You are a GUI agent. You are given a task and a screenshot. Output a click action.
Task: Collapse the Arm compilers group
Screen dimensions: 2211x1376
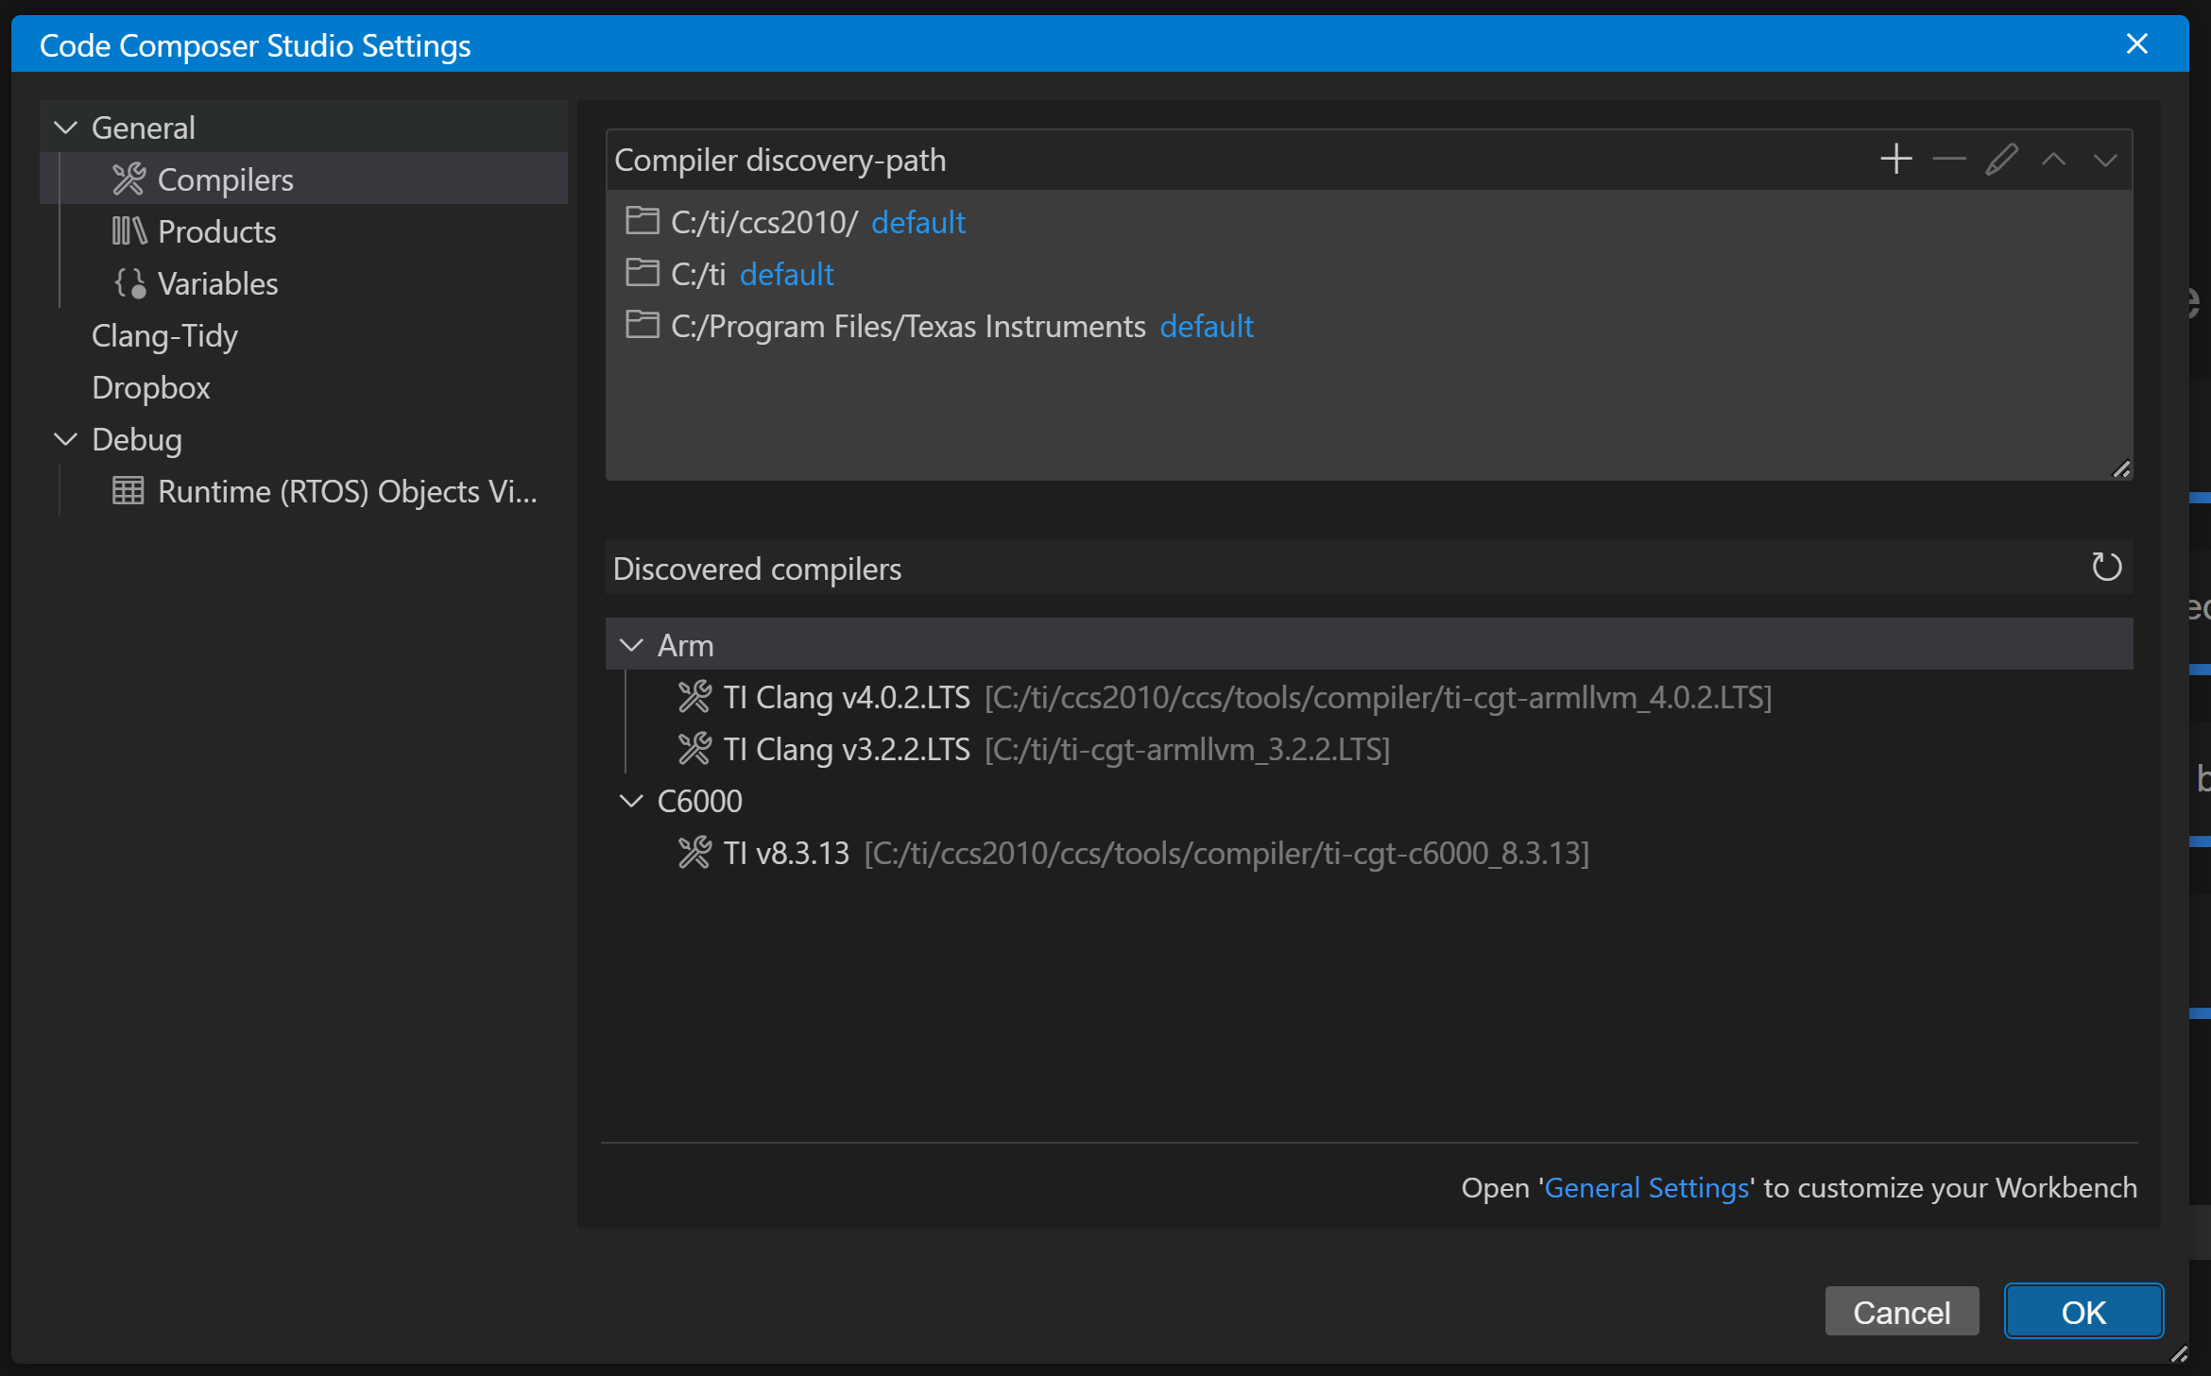coord(631,646)
